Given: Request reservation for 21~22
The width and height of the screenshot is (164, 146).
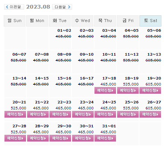Looking at the screenshot, I should pos(38,114).
